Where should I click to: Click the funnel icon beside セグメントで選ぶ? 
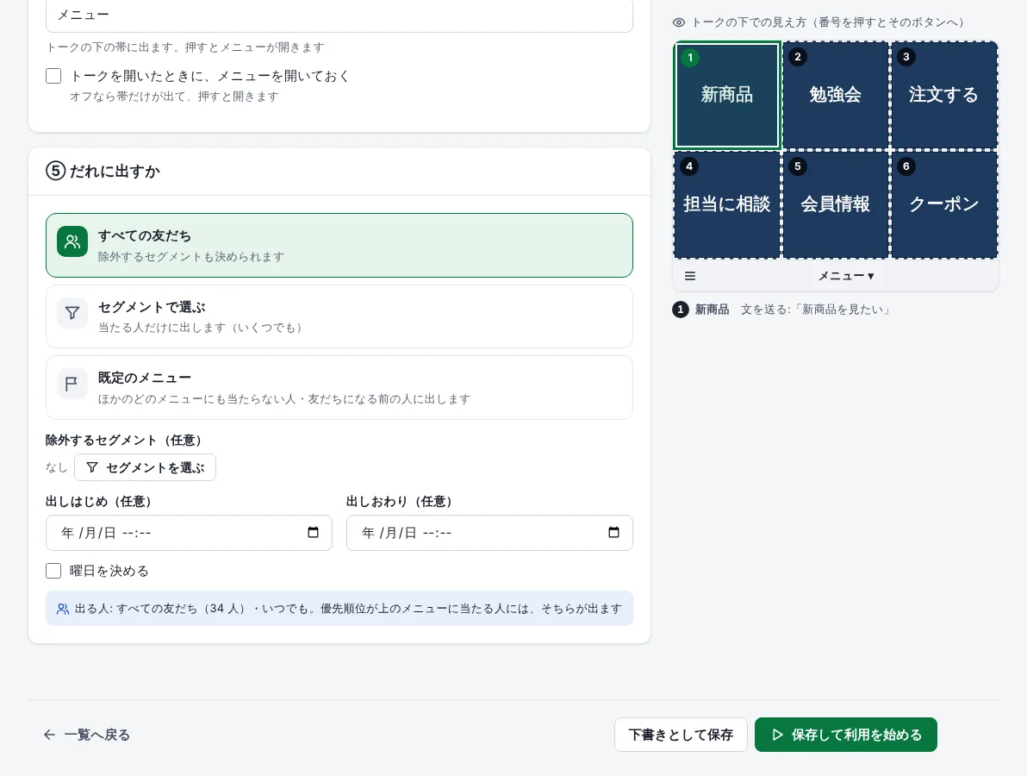pos(72,313)
